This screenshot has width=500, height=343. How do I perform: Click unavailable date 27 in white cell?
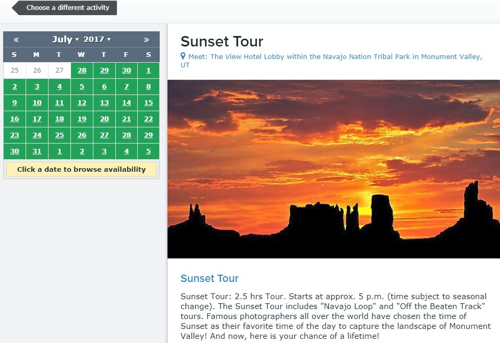pyautogui.click(x=59, y=70)
